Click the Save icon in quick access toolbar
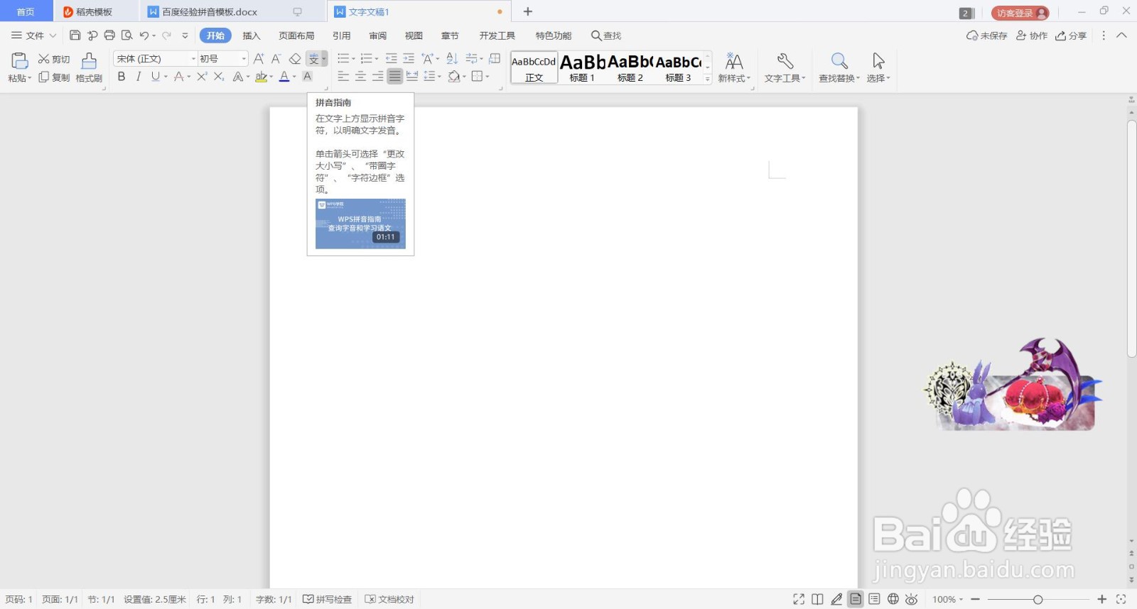 pos(75,35)
